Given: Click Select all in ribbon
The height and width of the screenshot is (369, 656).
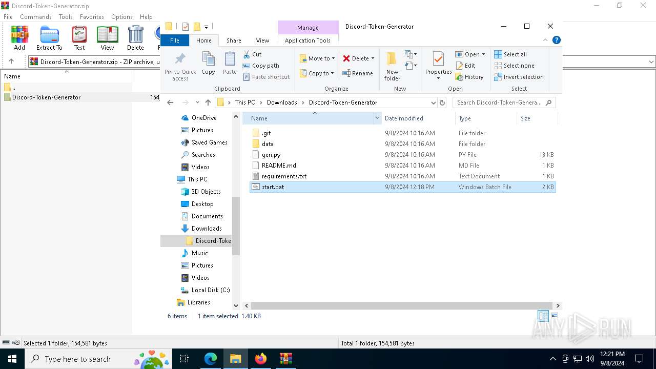Looking at the screenshot, I should point(510,54).
